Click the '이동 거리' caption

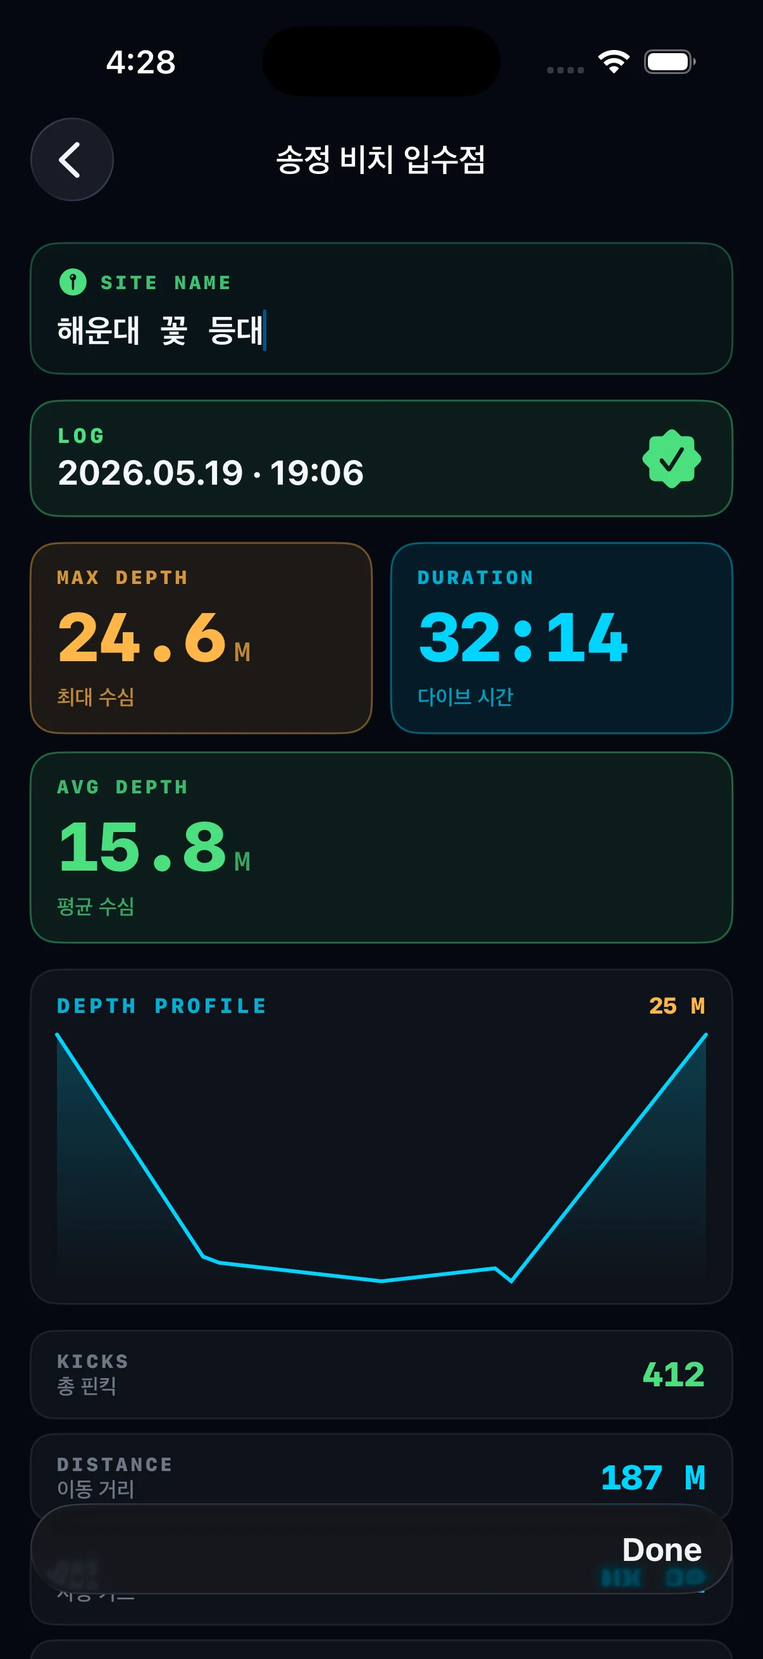(x=96, y=1489)
